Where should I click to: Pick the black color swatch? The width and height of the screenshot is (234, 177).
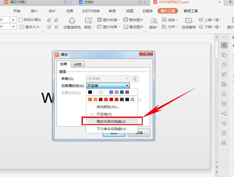click(90, 92)
